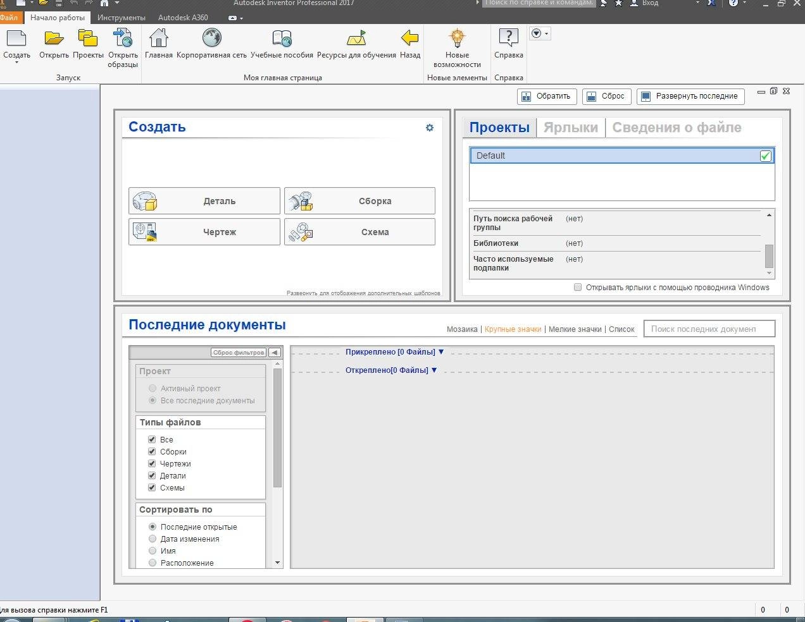Switch to the Инструменты ribbon tab

pyautogui.click(x=122, y=18)
